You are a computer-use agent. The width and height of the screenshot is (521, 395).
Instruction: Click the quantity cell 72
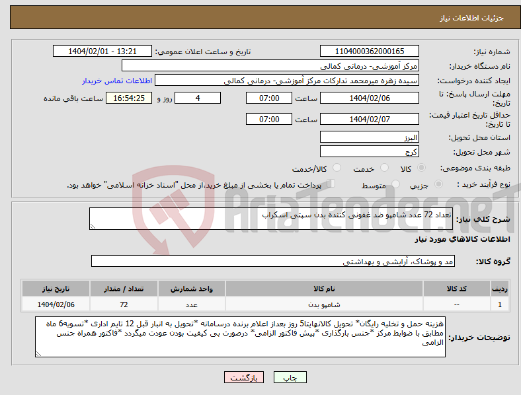click(124, 305)
